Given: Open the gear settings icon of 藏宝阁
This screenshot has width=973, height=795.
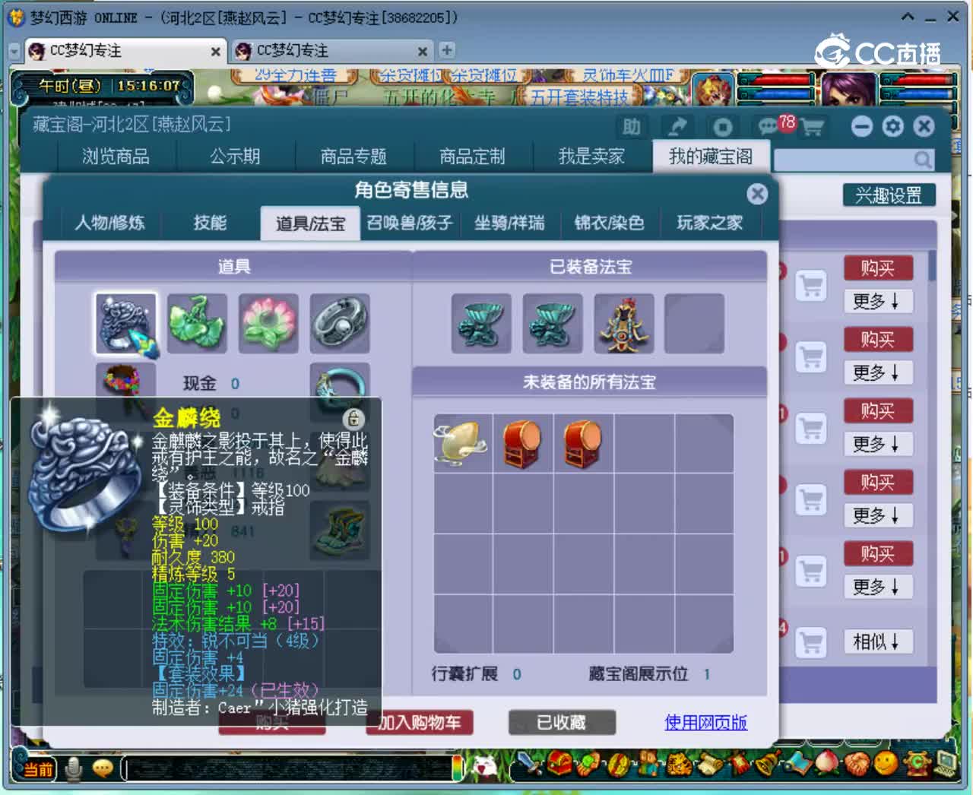Looking at the screenshot, I should pos(893,126).
